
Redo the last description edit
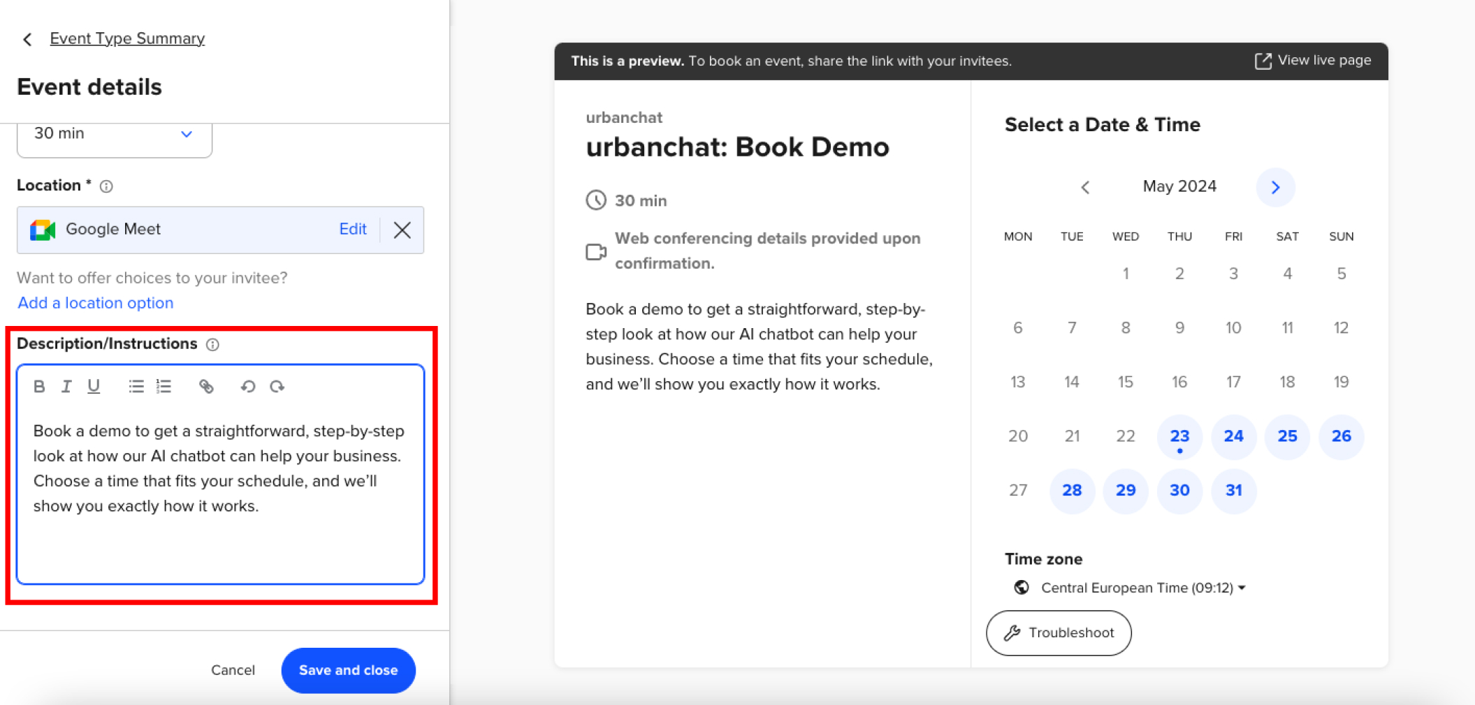click(x=277, y=386)
